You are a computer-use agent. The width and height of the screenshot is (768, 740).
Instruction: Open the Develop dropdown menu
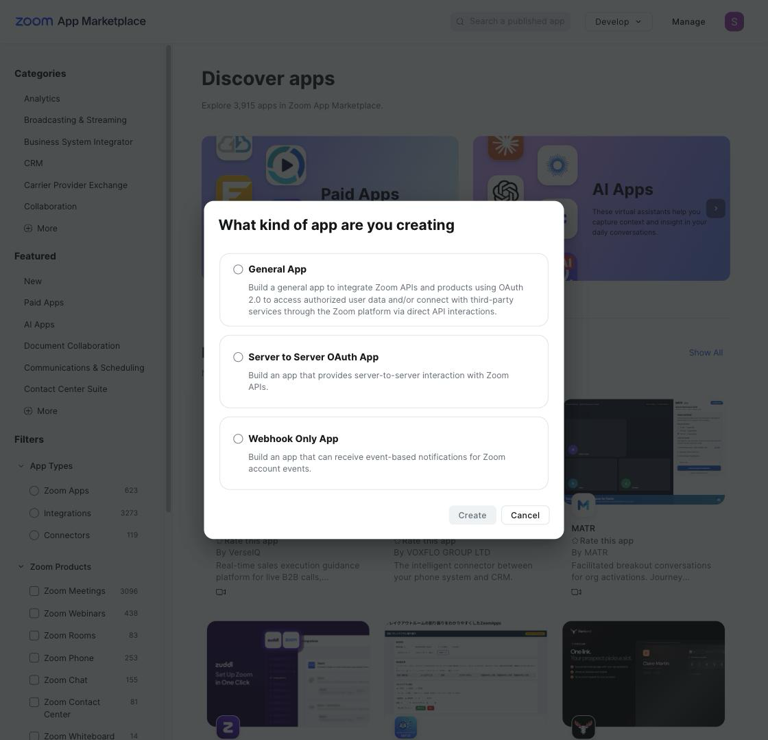coord(618,21)
